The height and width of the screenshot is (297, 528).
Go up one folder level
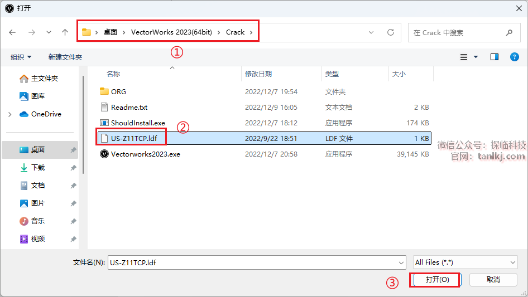(x=65, y=32)
